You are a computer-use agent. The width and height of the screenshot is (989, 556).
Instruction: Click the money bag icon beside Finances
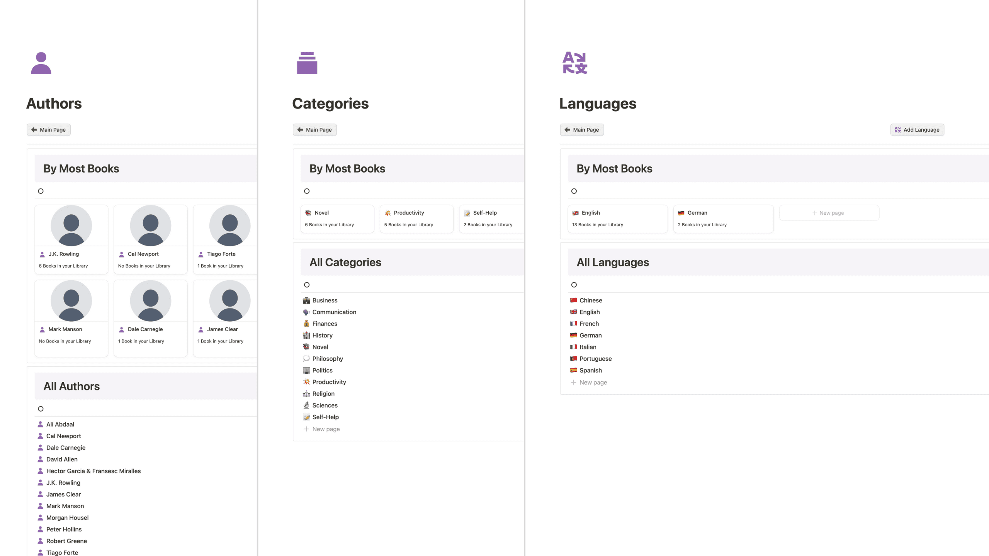click(306, 324)
